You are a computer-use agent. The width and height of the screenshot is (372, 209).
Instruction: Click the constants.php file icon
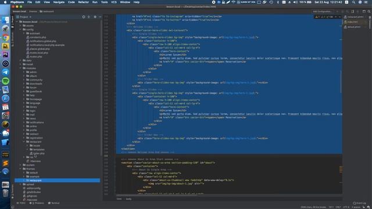point(28,37)
